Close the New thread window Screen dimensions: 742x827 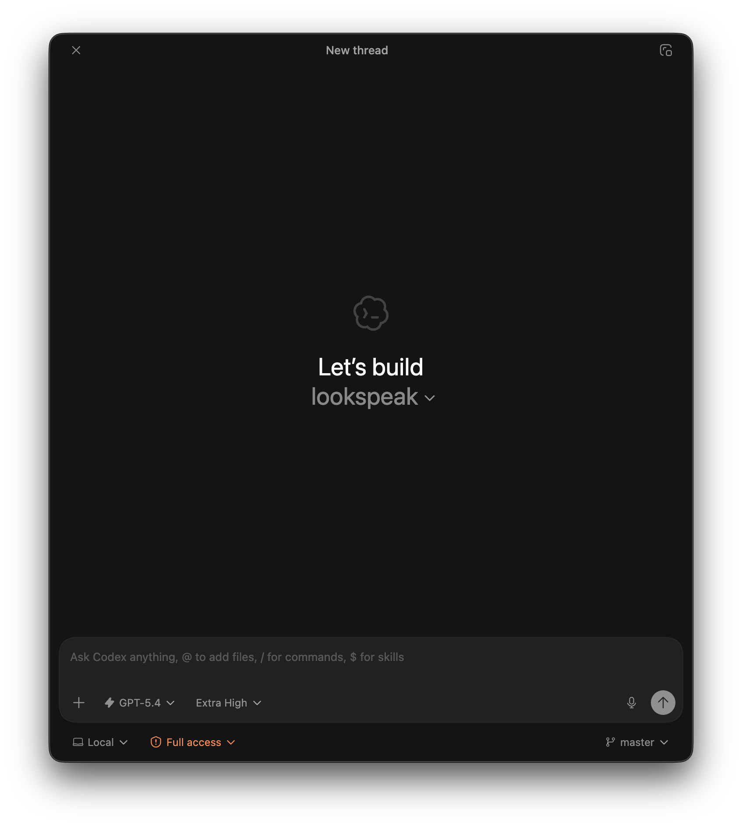76,50
